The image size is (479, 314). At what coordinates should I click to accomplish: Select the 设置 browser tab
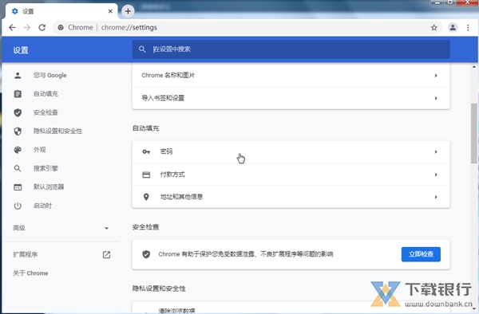[61, 11]
